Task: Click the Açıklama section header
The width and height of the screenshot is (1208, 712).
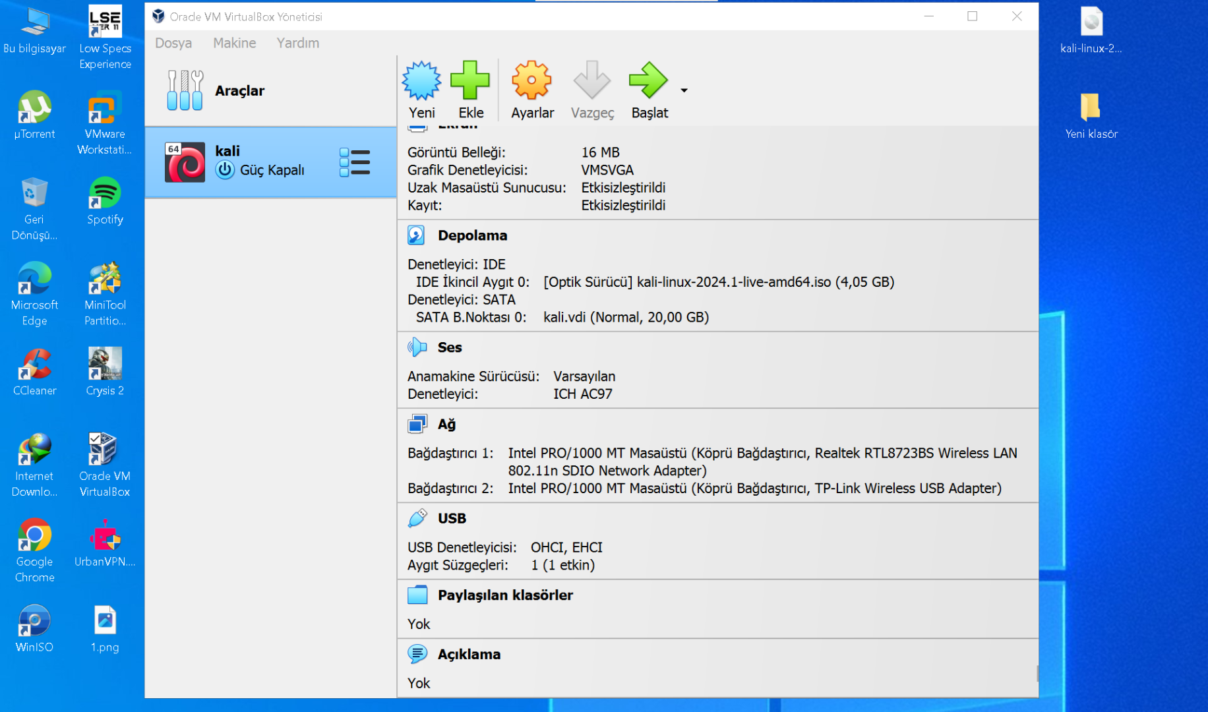Action: (469, 655)
